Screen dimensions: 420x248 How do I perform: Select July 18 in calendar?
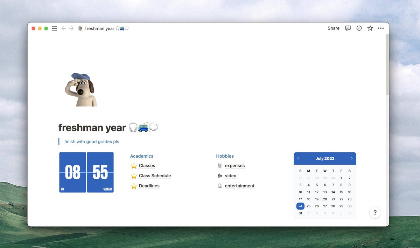pos(308,199)
